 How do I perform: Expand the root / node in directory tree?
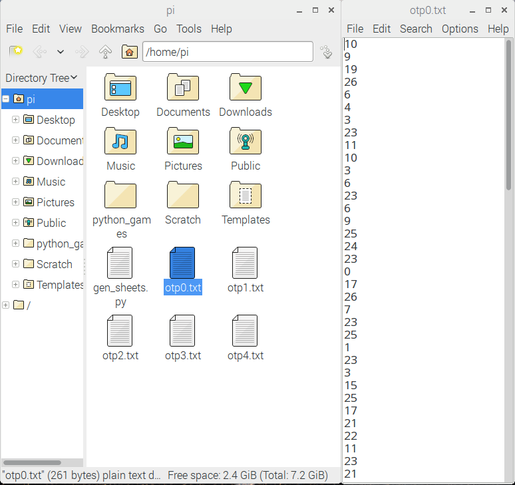coord(5,305)
